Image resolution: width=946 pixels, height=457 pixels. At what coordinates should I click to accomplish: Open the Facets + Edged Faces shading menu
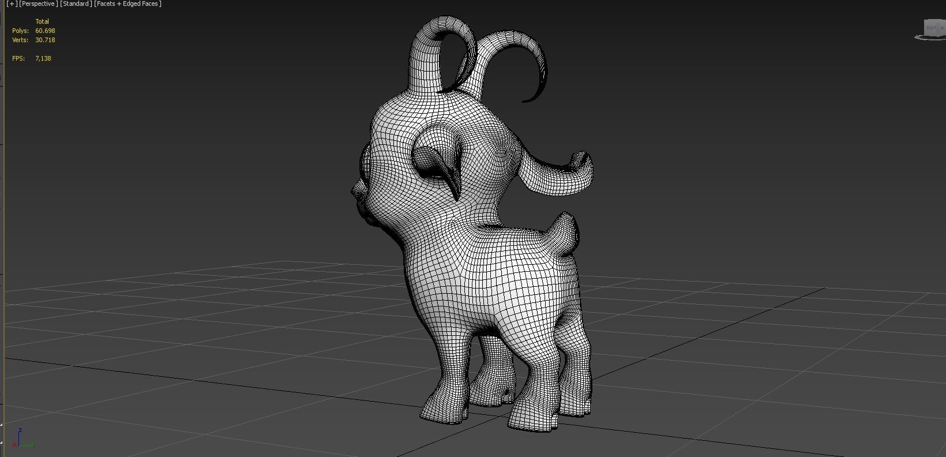[127, 4]
